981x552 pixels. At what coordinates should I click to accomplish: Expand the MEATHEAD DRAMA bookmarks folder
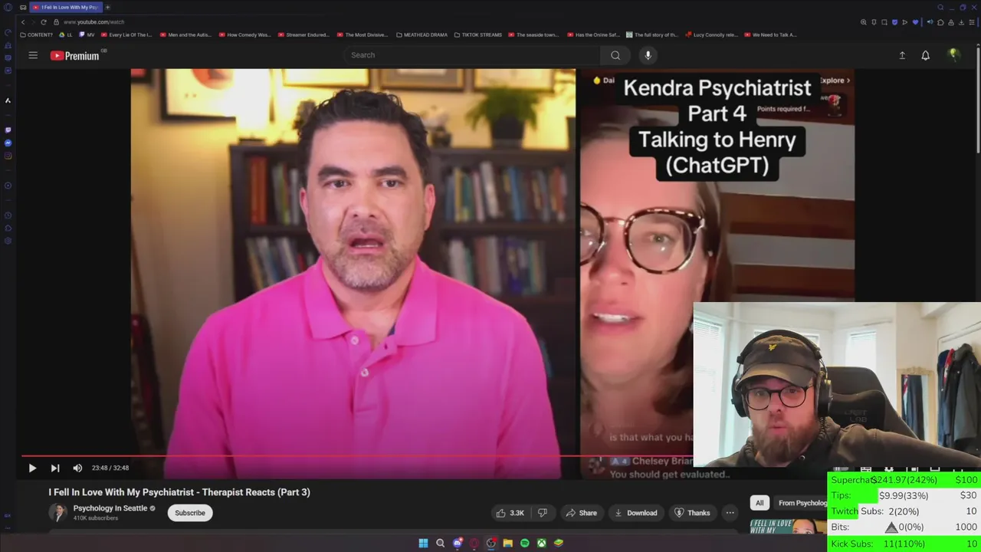[x=422, y=34]
